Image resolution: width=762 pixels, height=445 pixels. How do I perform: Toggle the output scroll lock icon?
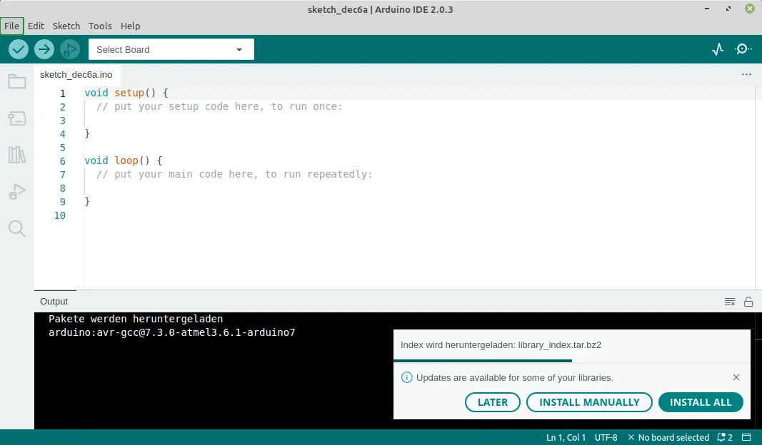748,302
